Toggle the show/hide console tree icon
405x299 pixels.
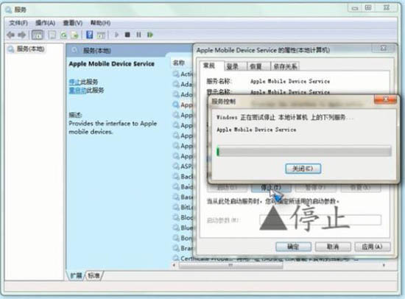point(38,35)
